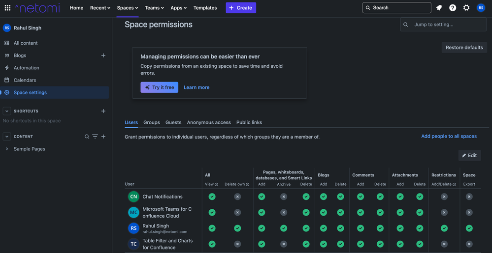The width and height of the screenshot is (492, 253).
Task: Switch to the Anonymous access tab
Action: [x=209, y=122]
